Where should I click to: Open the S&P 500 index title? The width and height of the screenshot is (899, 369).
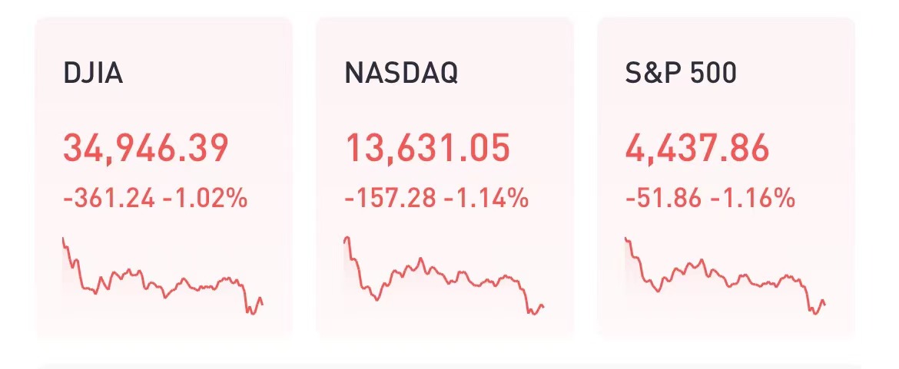681,74
